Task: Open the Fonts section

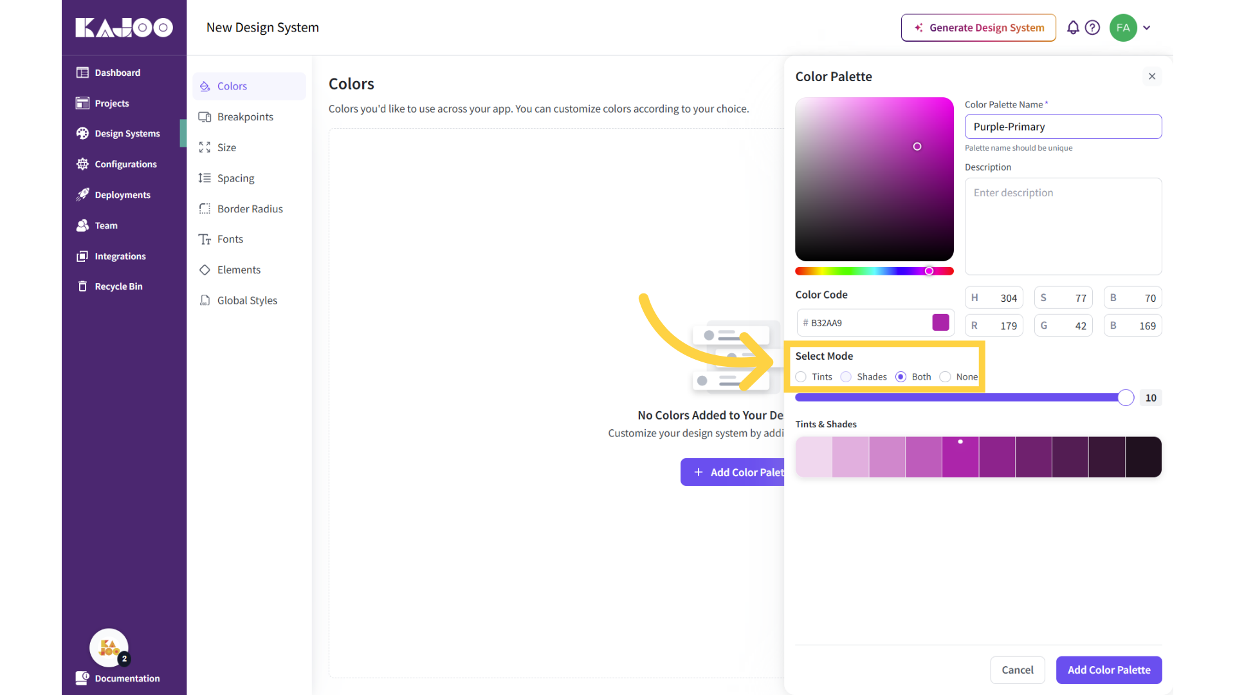Action: (x=249, y=239)
